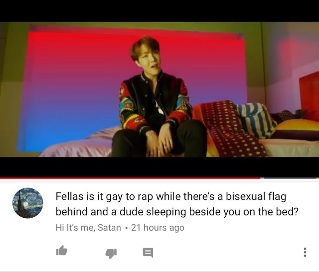Tap the yellow pillow in the video
319x272 pixels.
[x=295, y=130]
